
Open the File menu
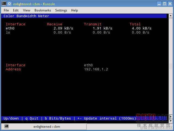tap(6, 10)
